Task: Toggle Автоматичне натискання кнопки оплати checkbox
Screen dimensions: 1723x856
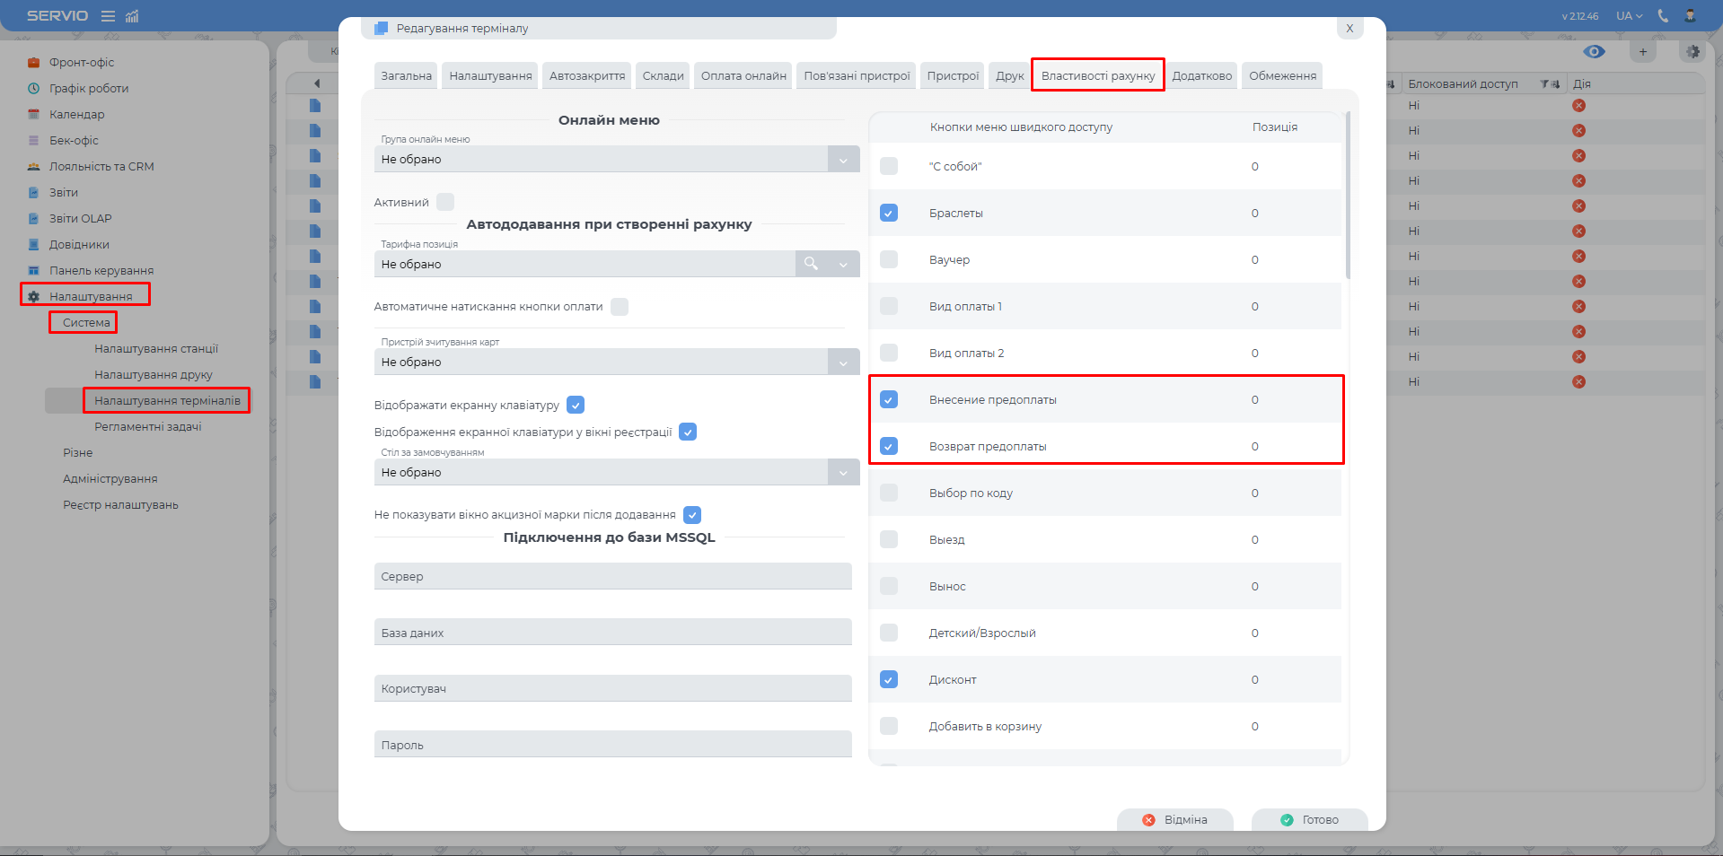Action: (x=620, y=307)
